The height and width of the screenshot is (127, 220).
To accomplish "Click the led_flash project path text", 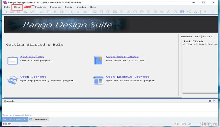I will click(x=201, y=44).
